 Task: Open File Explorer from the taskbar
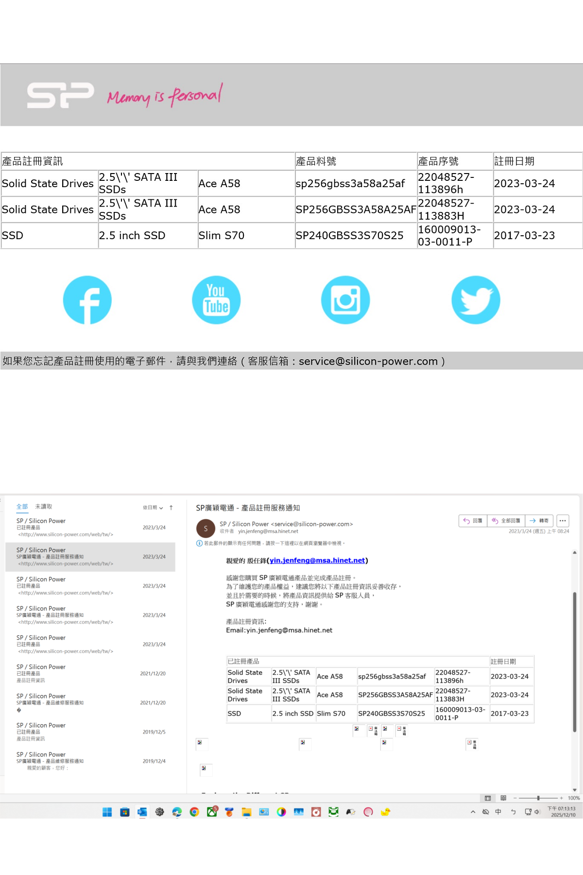pos(246,812)
